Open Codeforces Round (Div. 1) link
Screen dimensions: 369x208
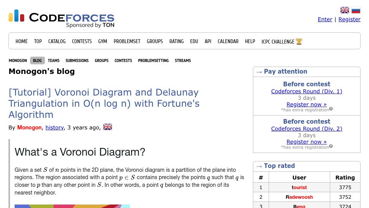pyautogui.click(x=307, y=91)
